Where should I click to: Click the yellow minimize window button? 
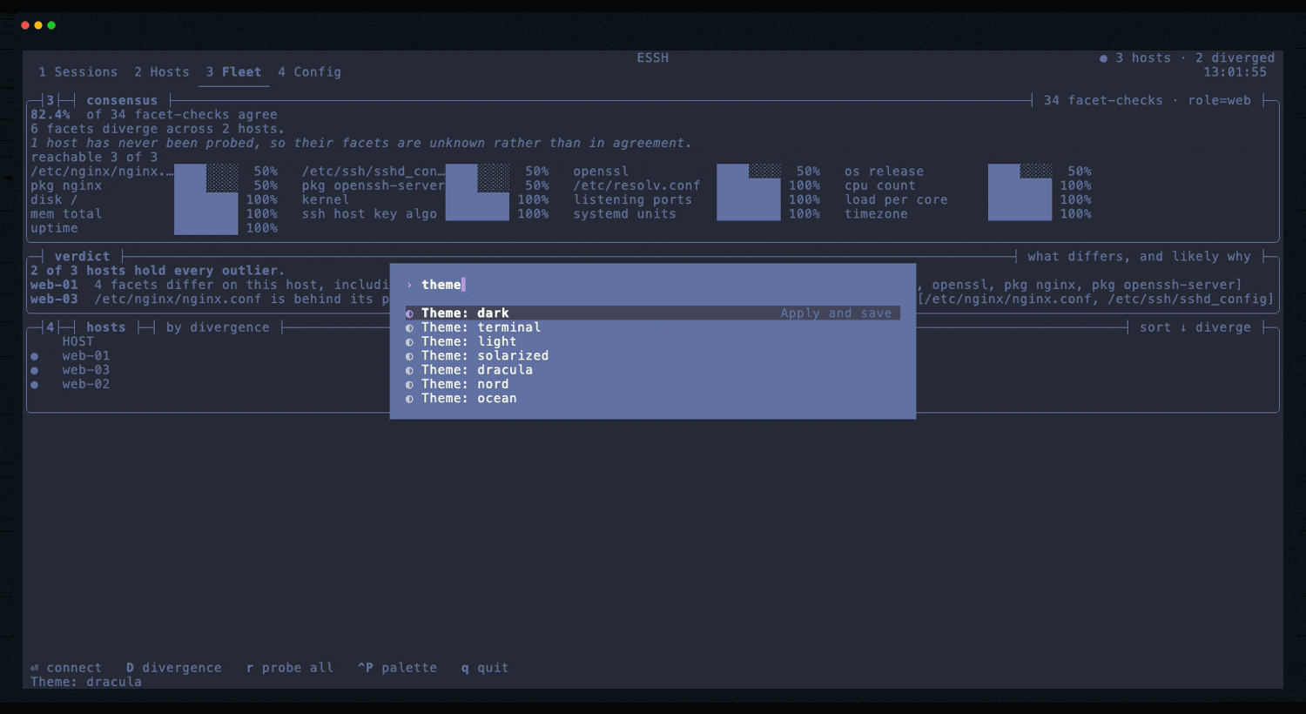point(38,25)
